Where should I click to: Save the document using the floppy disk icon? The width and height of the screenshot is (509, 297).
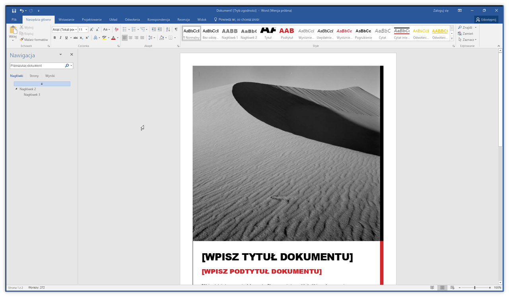click(x=14, y=10)
